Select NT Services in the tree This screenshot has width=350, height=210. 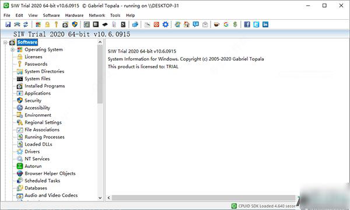37,159
